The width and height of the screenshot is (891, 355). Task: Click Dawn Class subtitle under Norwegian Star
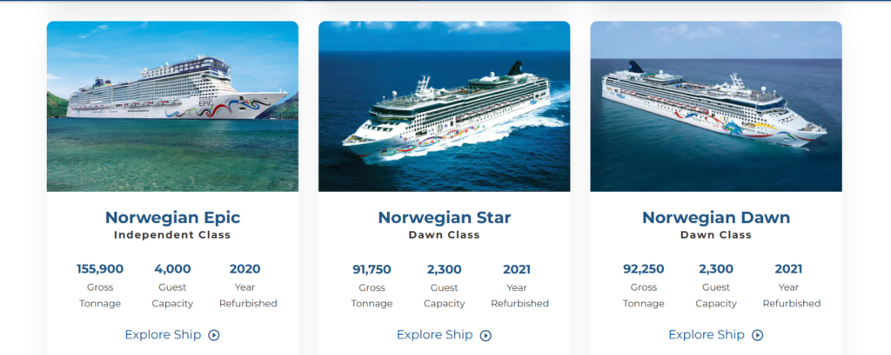444,235
